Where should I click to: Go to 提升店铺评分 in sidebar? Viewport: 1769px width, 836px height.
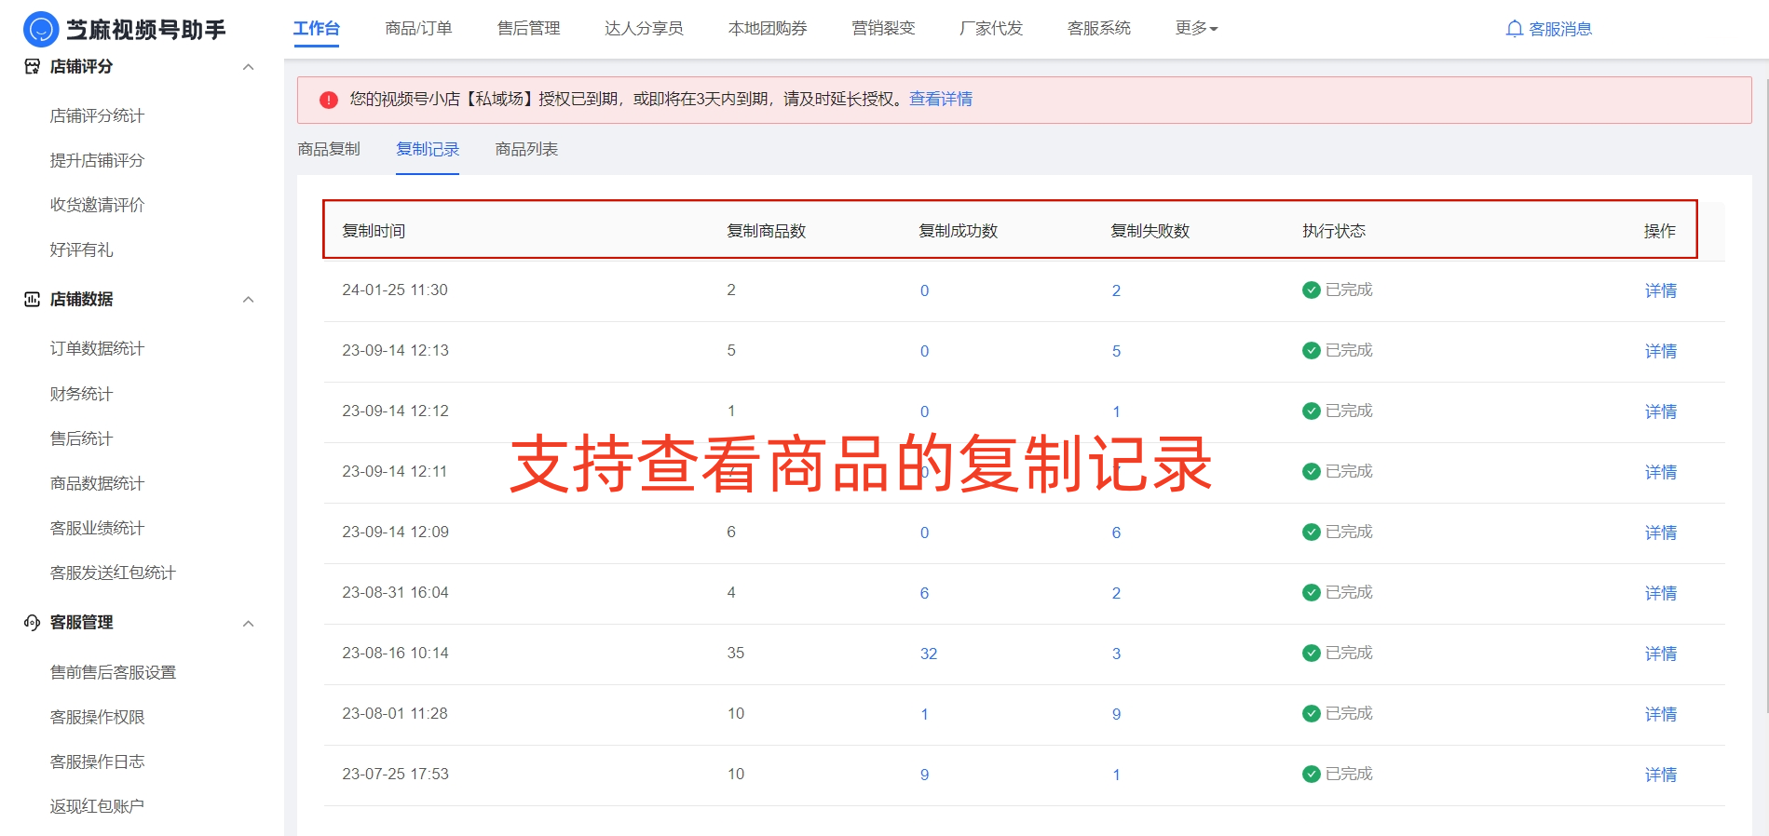click(x=97, y=160)
